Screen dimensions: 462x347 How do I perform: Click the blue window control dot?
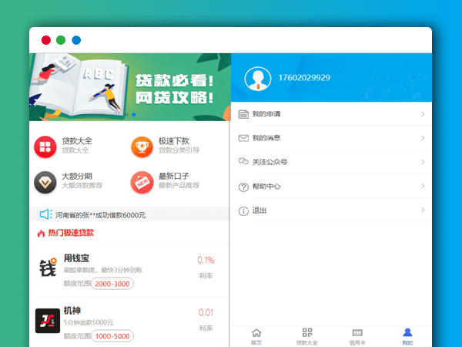pos(76,40)
